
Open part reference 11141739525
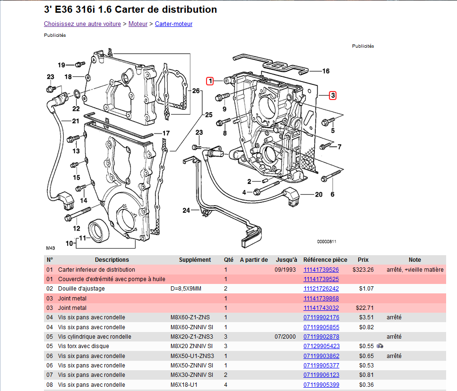(321, 279)
